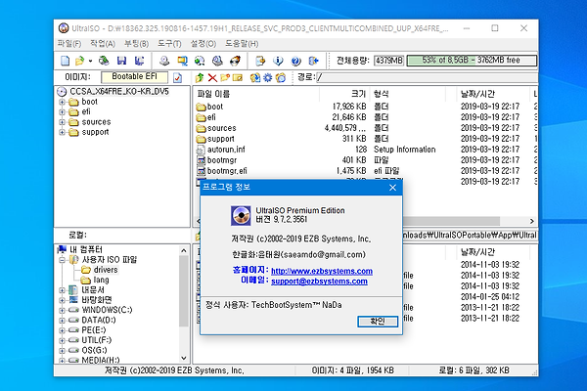Select 내 컴퓨터 in local tree
This screenshot has width=587, height=391.
86,249
